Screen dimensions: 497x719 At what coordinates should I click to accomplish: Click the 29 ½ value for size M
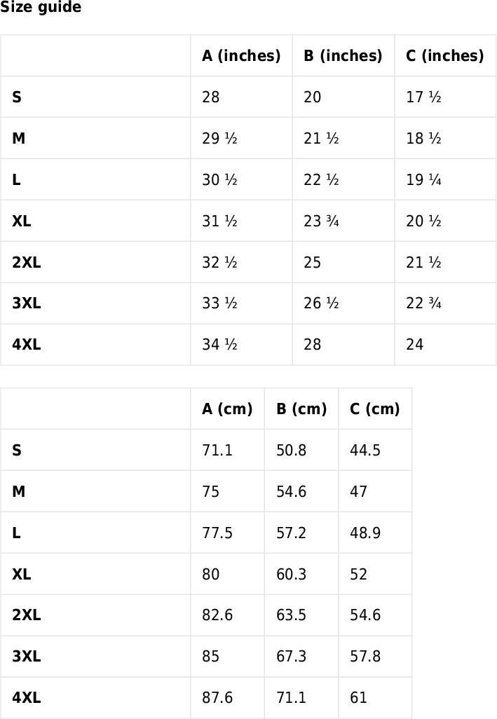219,139
